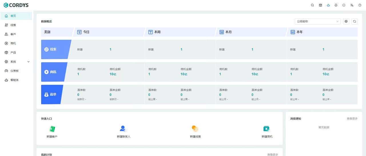Click this month's 商机金额 value 10亿

point(255,74)
